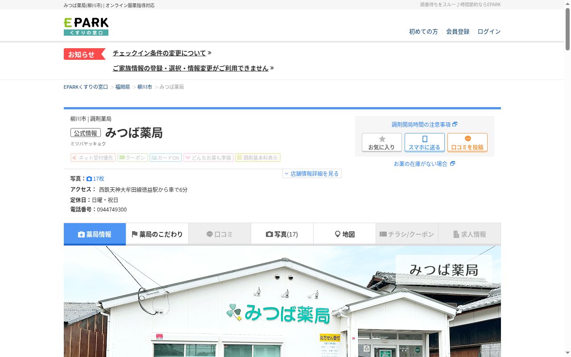Screen dimensions: 571x357
Task: Click the star icon on お気に入り
Action: click(x=382, y=139)
